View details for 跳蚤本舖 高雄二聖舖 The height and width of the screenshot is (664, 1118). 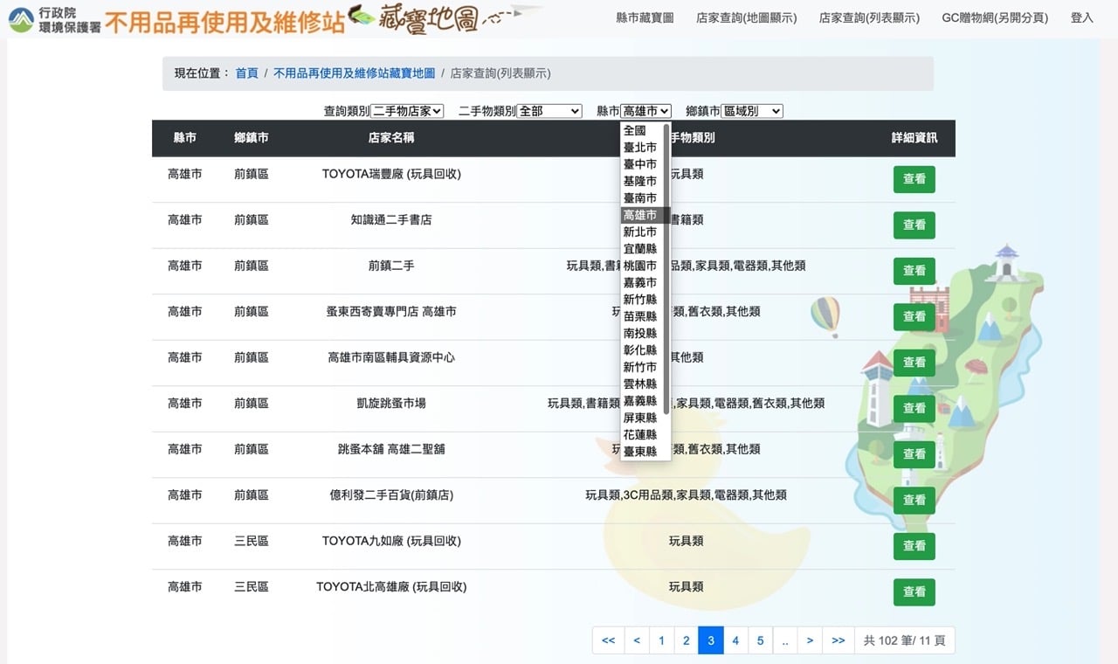[914, 454]
